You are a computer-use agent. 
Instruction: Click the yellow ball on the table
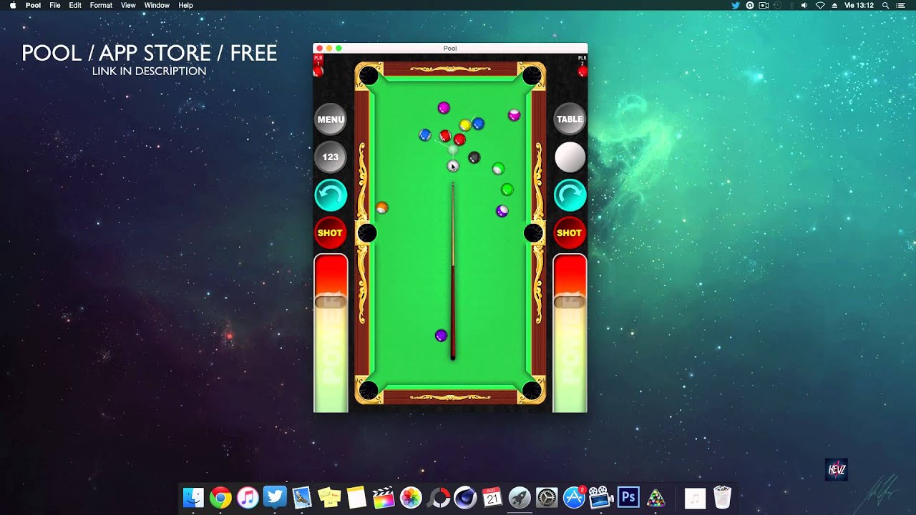(465, 125)
